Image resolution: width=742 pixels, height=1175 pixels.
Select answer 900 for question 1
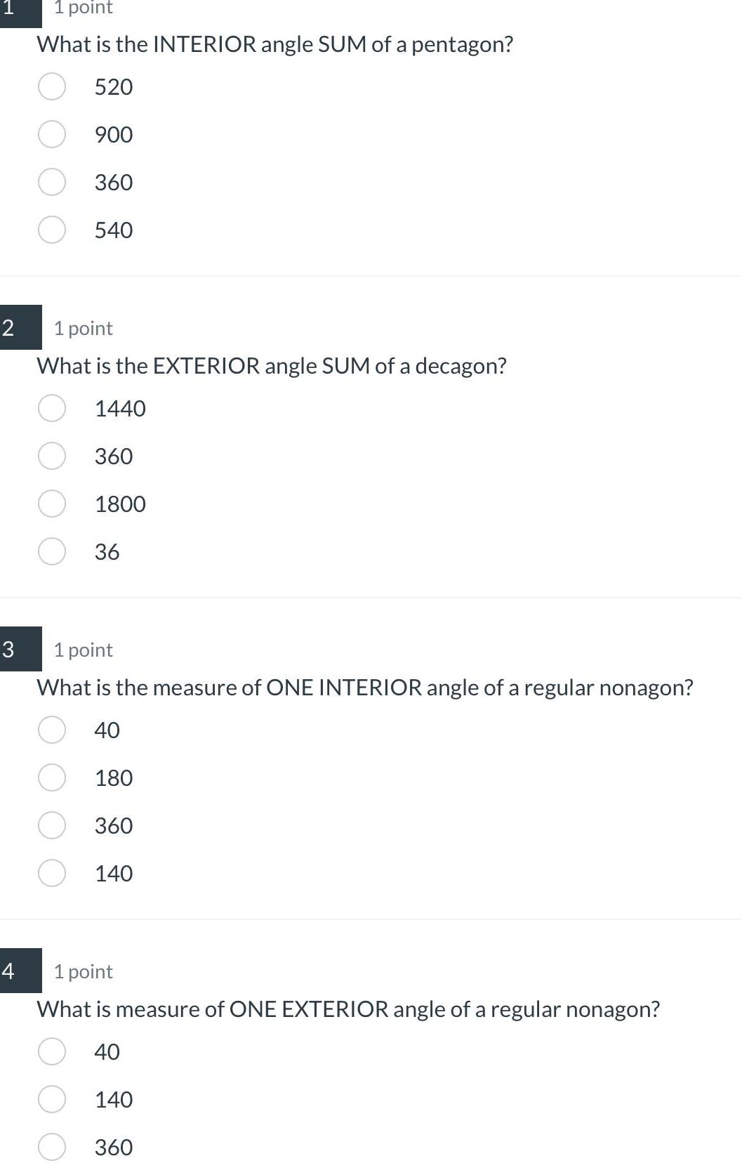pos(51,134)
